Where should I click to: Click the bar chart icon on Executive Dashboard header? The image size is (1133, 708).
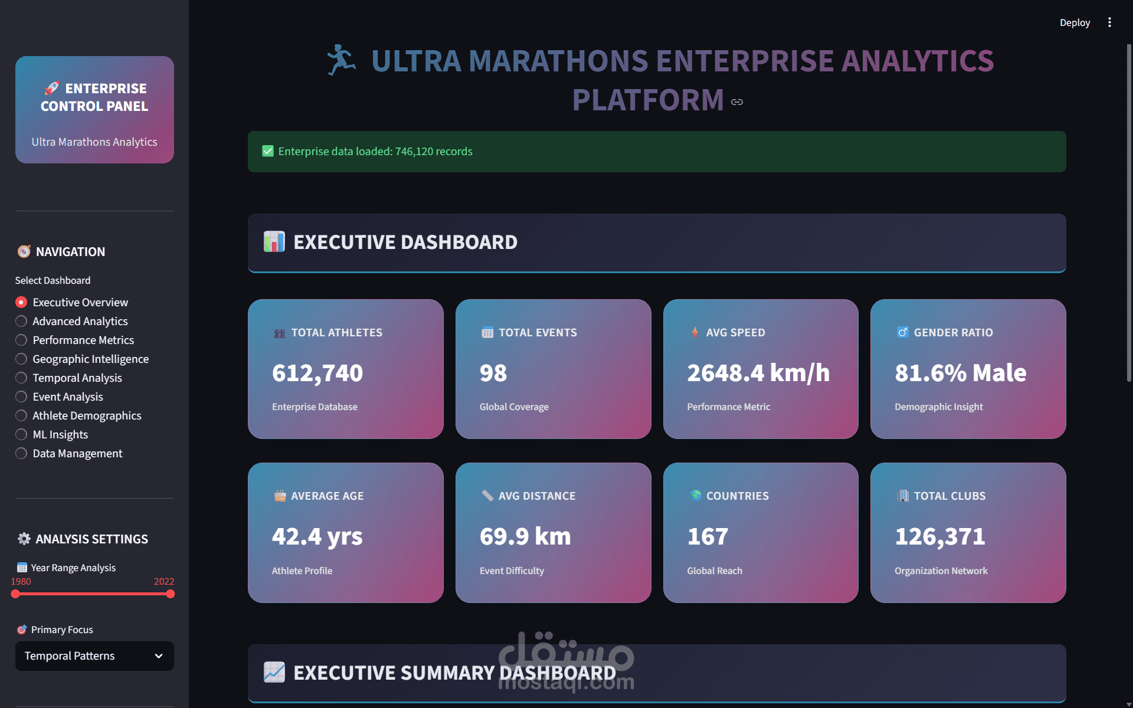(274, 242)
